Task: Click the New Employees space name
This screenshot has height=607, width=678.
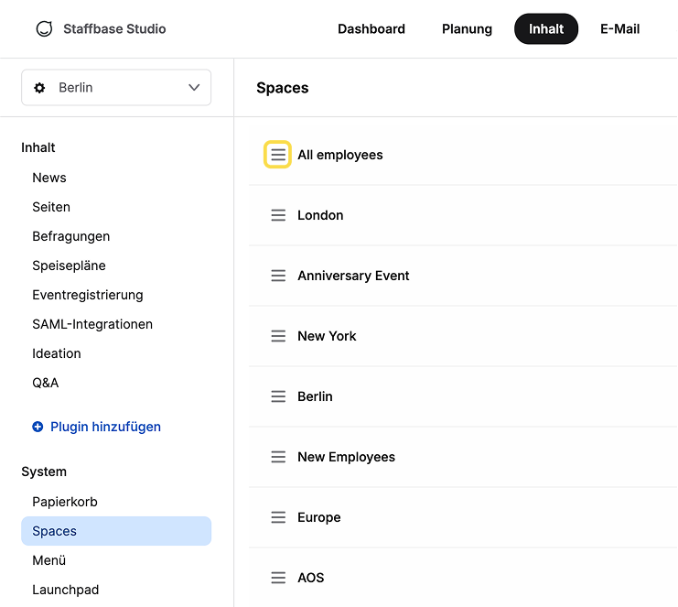Action: pyautogui.click(x=346, y=458)
